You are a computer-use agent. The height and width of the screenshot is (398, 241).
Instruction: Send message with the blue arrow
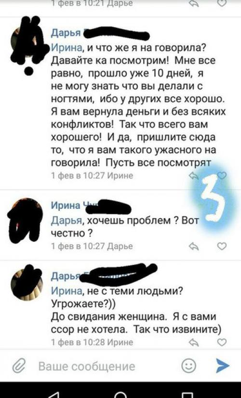pyautogui.click(x=223, y=366)
